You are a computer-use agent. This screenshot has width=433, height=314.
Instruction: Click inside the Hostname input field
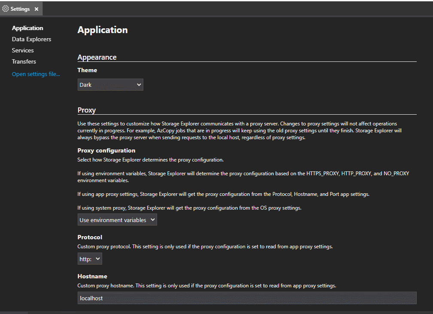click(x=247, y=298)
